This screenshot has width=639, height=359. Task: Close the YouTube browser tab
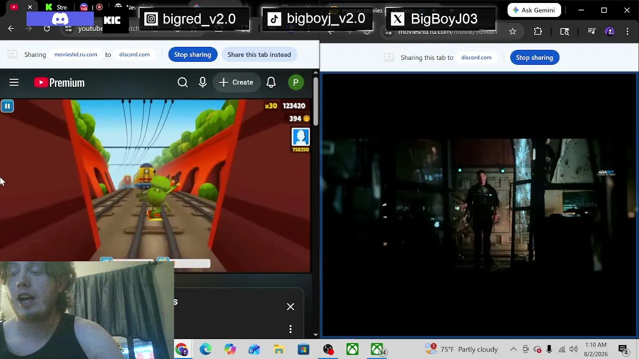[x=30, y=7]
